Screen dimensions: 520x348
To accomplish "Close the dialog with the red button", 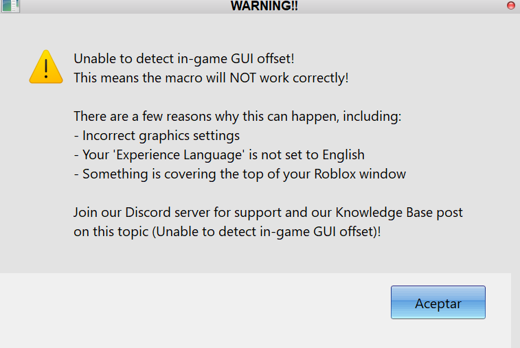I will [511, 5].
